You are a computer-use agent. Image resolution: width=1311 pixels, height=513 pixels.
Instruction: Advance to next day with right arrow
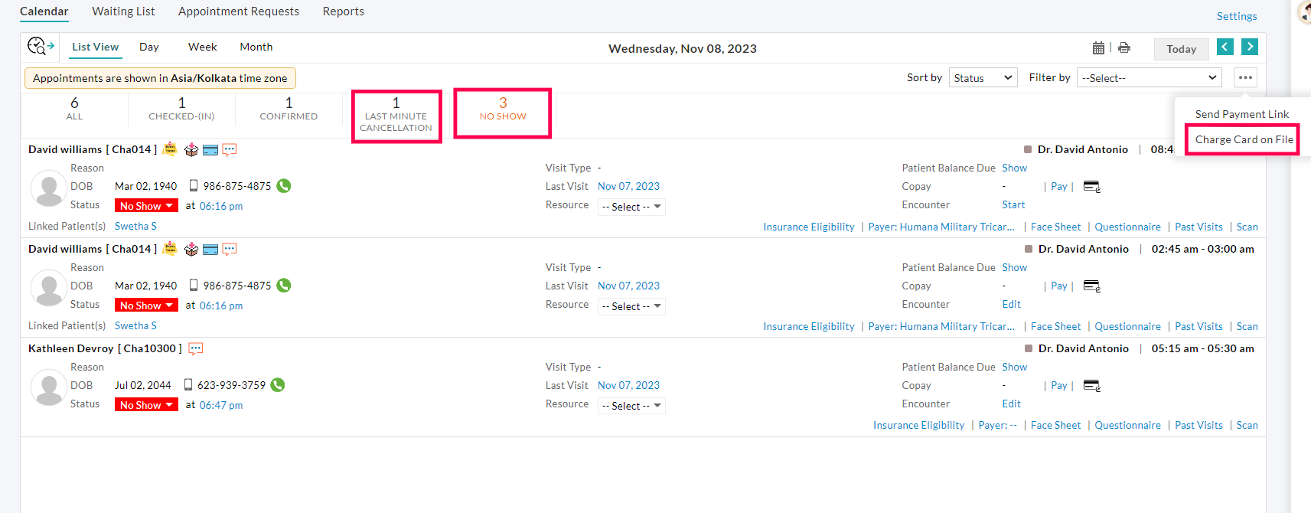coord(1249,47)
